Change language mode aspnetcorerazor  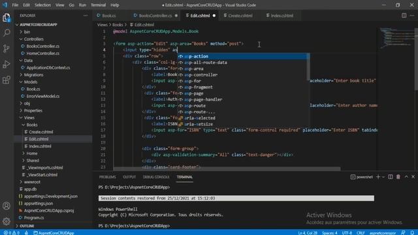(383, 232)
